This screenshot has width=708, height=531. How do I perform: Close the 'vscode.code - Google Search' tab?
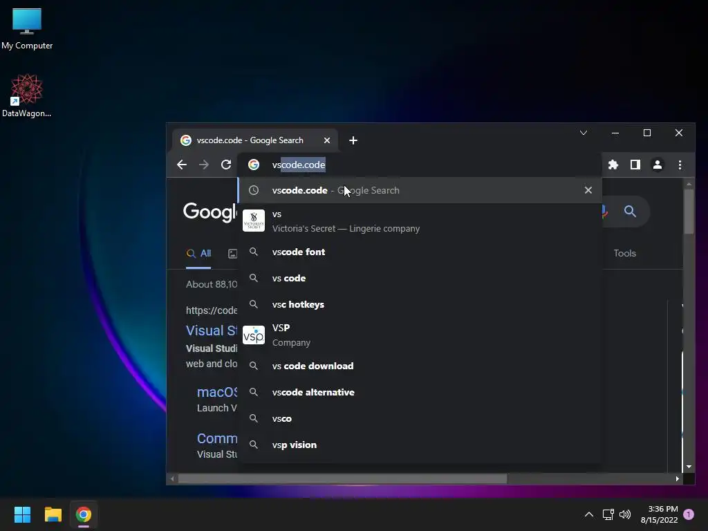327,140
